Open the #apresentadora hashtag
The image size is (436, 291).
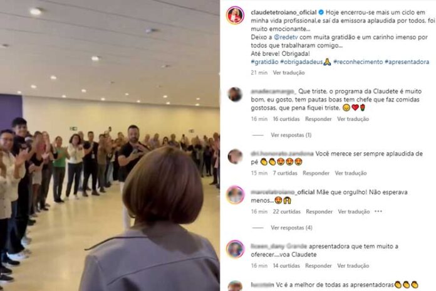[x=407, y=62]
